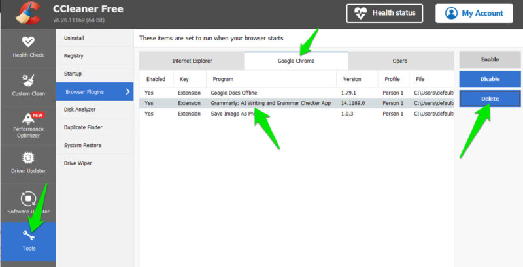This screenshot has width=523, height=267.
Task: Click the CCleaner logo icon
Action: point(28,13)
